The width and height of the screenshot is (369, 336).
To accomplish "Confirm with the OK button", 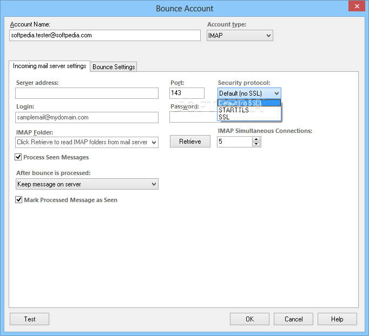I will pos(249,319).
